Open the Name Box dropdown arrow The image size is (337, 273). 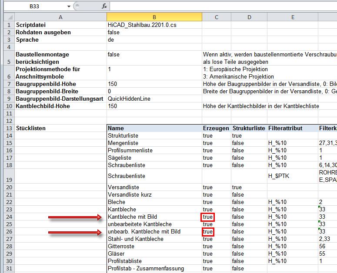(x=69, y=7)
